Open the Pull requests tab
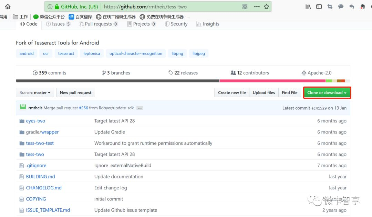 [98, 24]
